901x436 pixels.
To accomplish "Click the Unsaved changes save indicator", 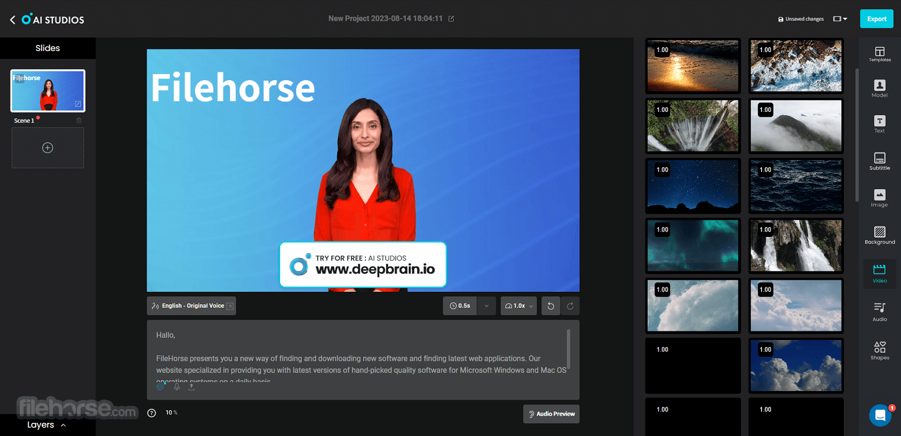I will 801,19.
